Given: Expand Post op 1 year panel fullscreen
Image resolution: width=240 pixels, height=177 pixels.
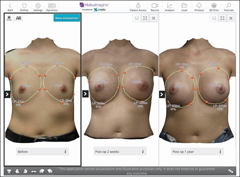Looking at the screenshot, I should coord(222,18).
